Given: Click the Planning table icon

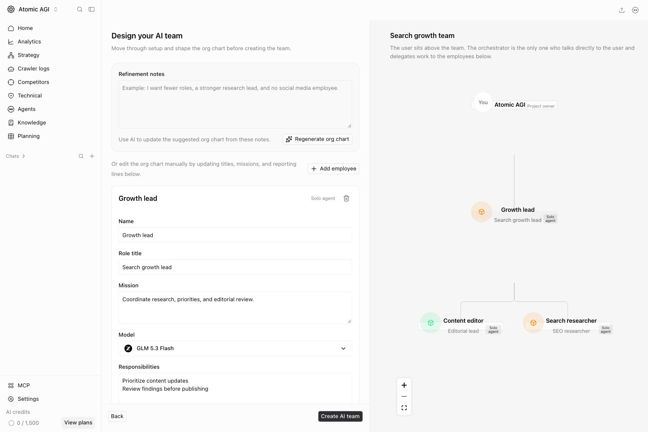Looking at the screenshot, I should click(11, 136).
